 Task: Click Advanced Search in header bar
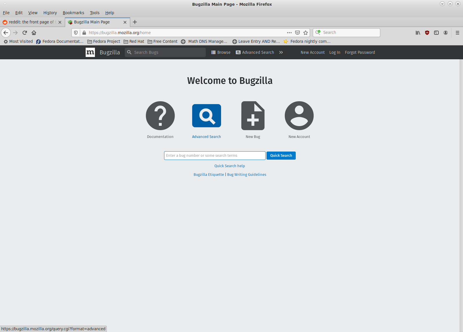click(x=255, y=52)
